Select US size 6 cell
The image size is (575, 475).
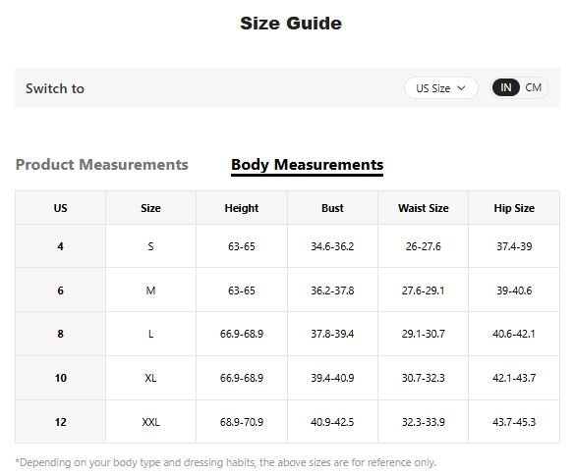pyautogui.click(x=61, y=290)
